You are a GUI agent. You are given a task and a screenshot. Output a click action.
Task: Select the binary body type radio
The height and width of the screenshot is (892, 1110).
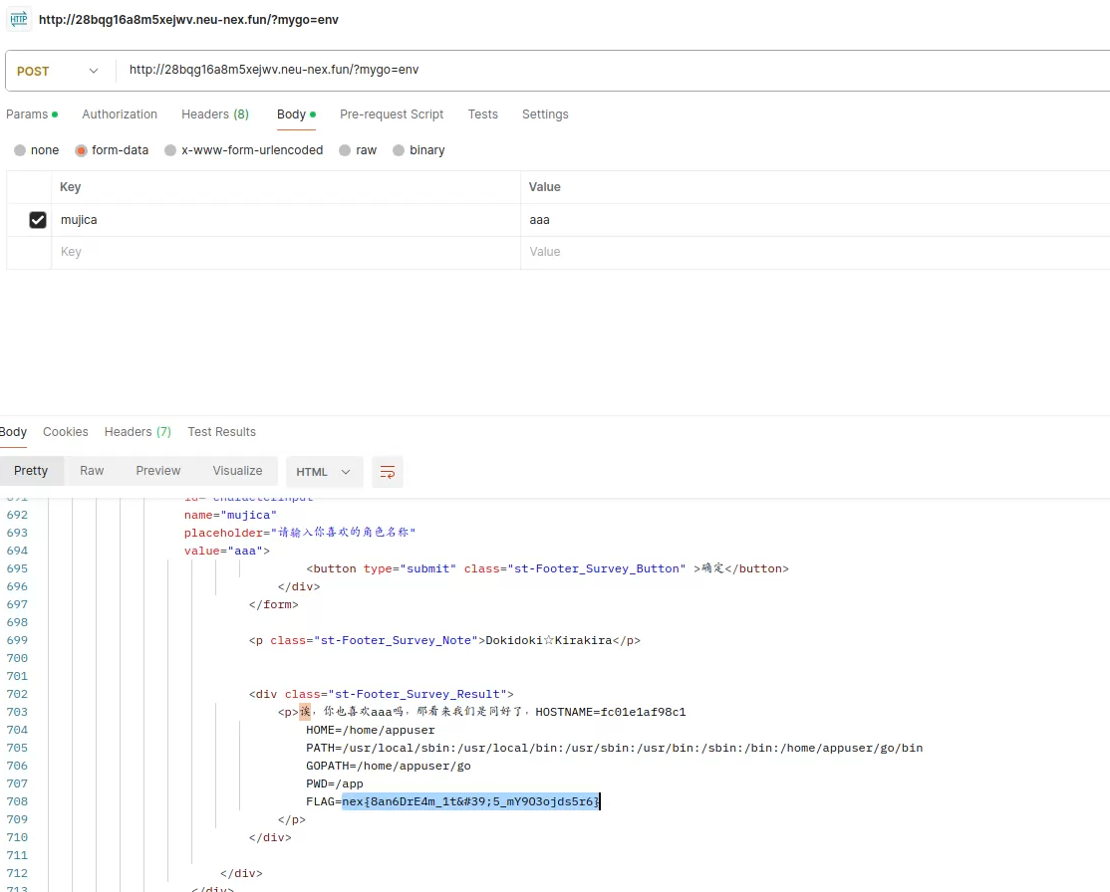pyautogui.click(x=399, y=150)
